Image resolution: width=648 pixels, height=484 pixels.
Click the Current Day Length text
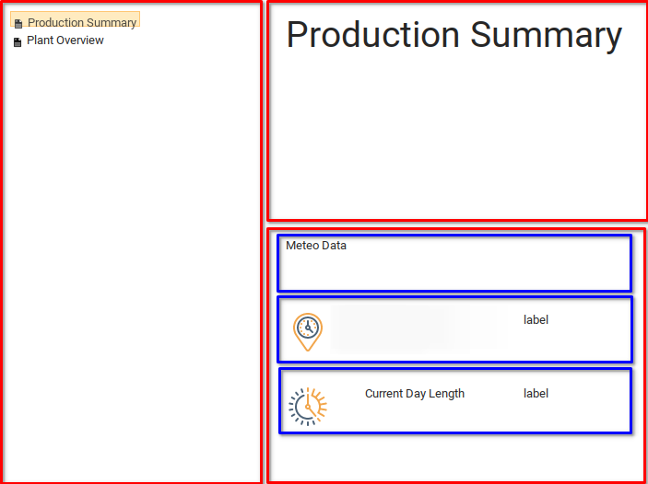(x=415, y=394)
